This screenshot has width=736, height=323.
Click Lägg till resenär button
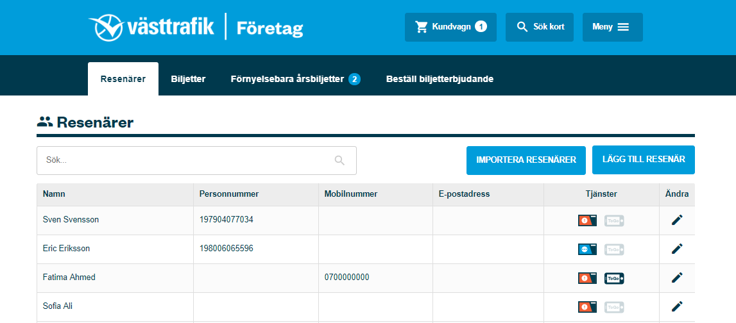643,160
